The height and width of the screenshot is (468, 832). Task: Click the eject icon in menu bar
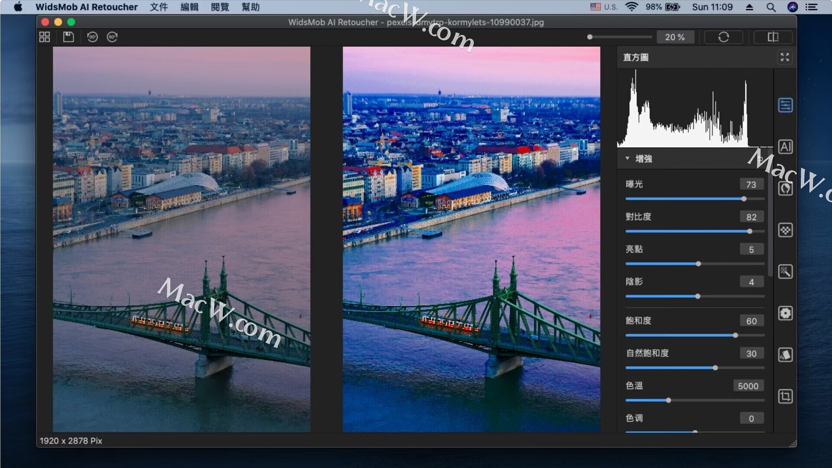click(749, 7)
